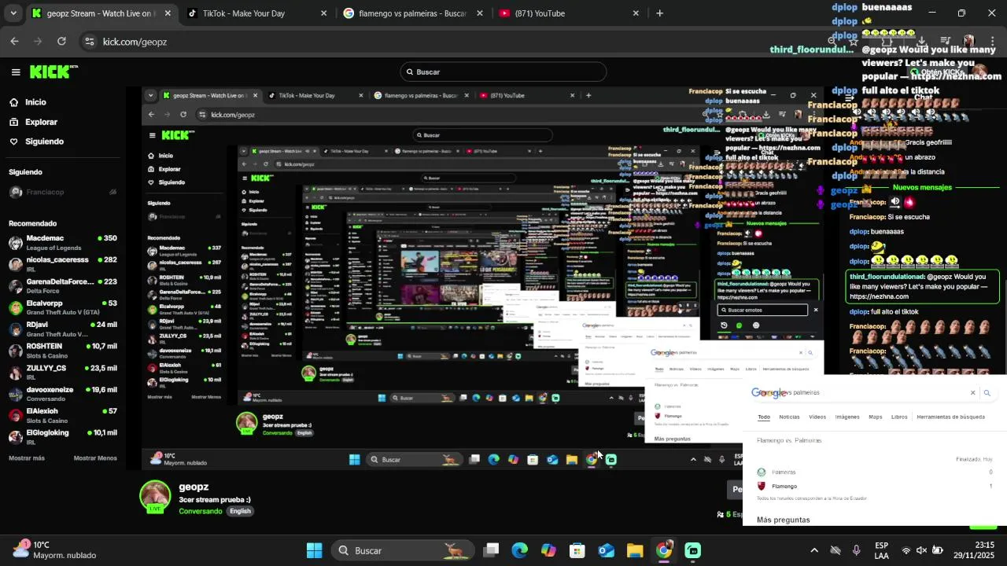Open a new browser tab

659,13
